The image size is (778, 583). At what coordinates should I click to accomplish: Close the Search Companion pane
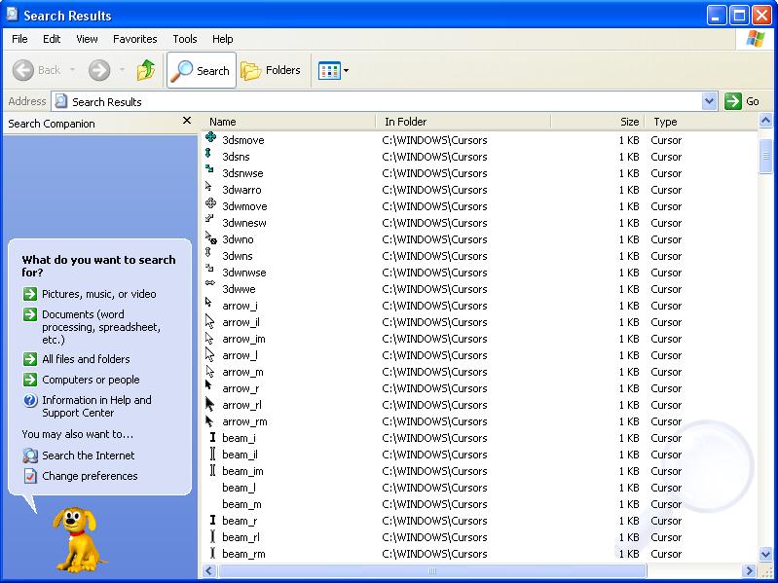coord(187,122)
